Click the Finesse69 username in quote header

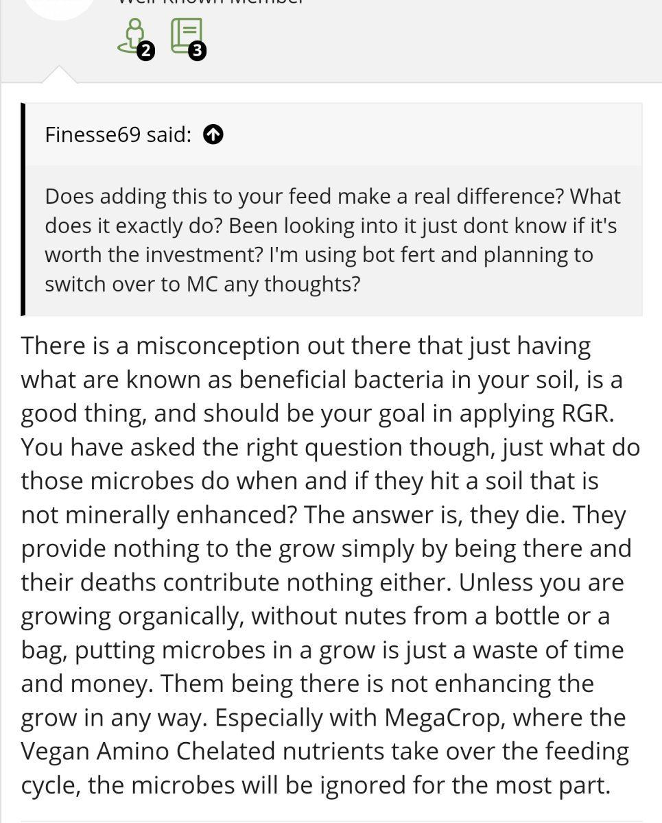93,135
